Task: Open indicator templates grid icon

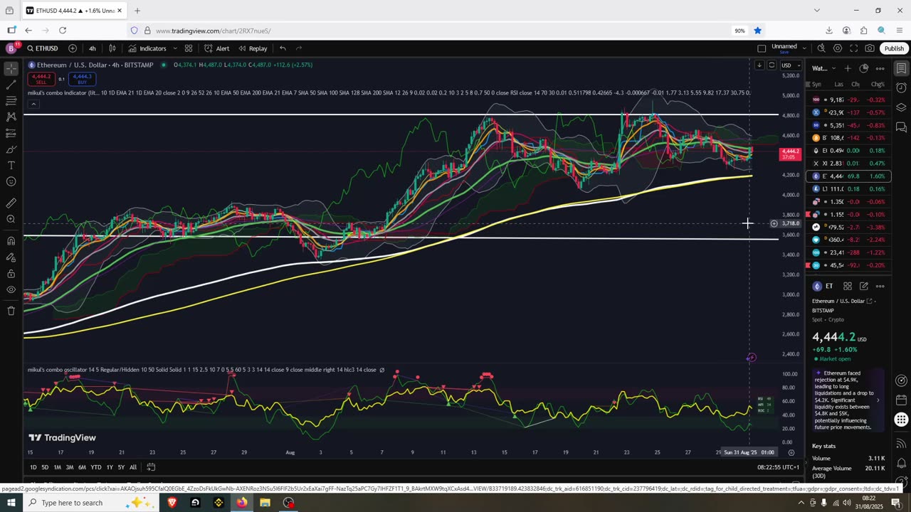Action: (189, 48)
